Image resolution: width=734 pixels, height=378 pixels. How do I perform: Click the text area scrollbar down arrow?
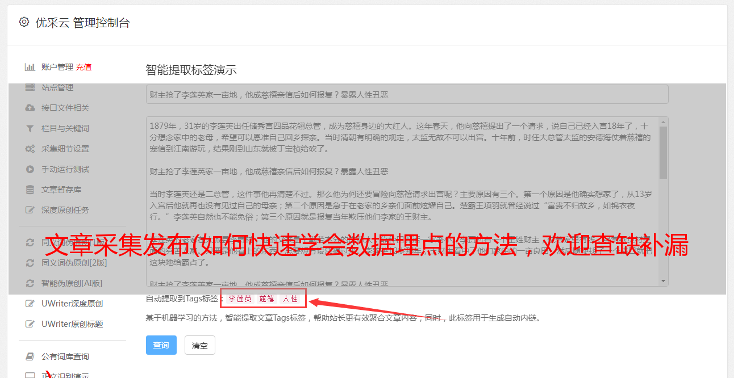[664, 282]
